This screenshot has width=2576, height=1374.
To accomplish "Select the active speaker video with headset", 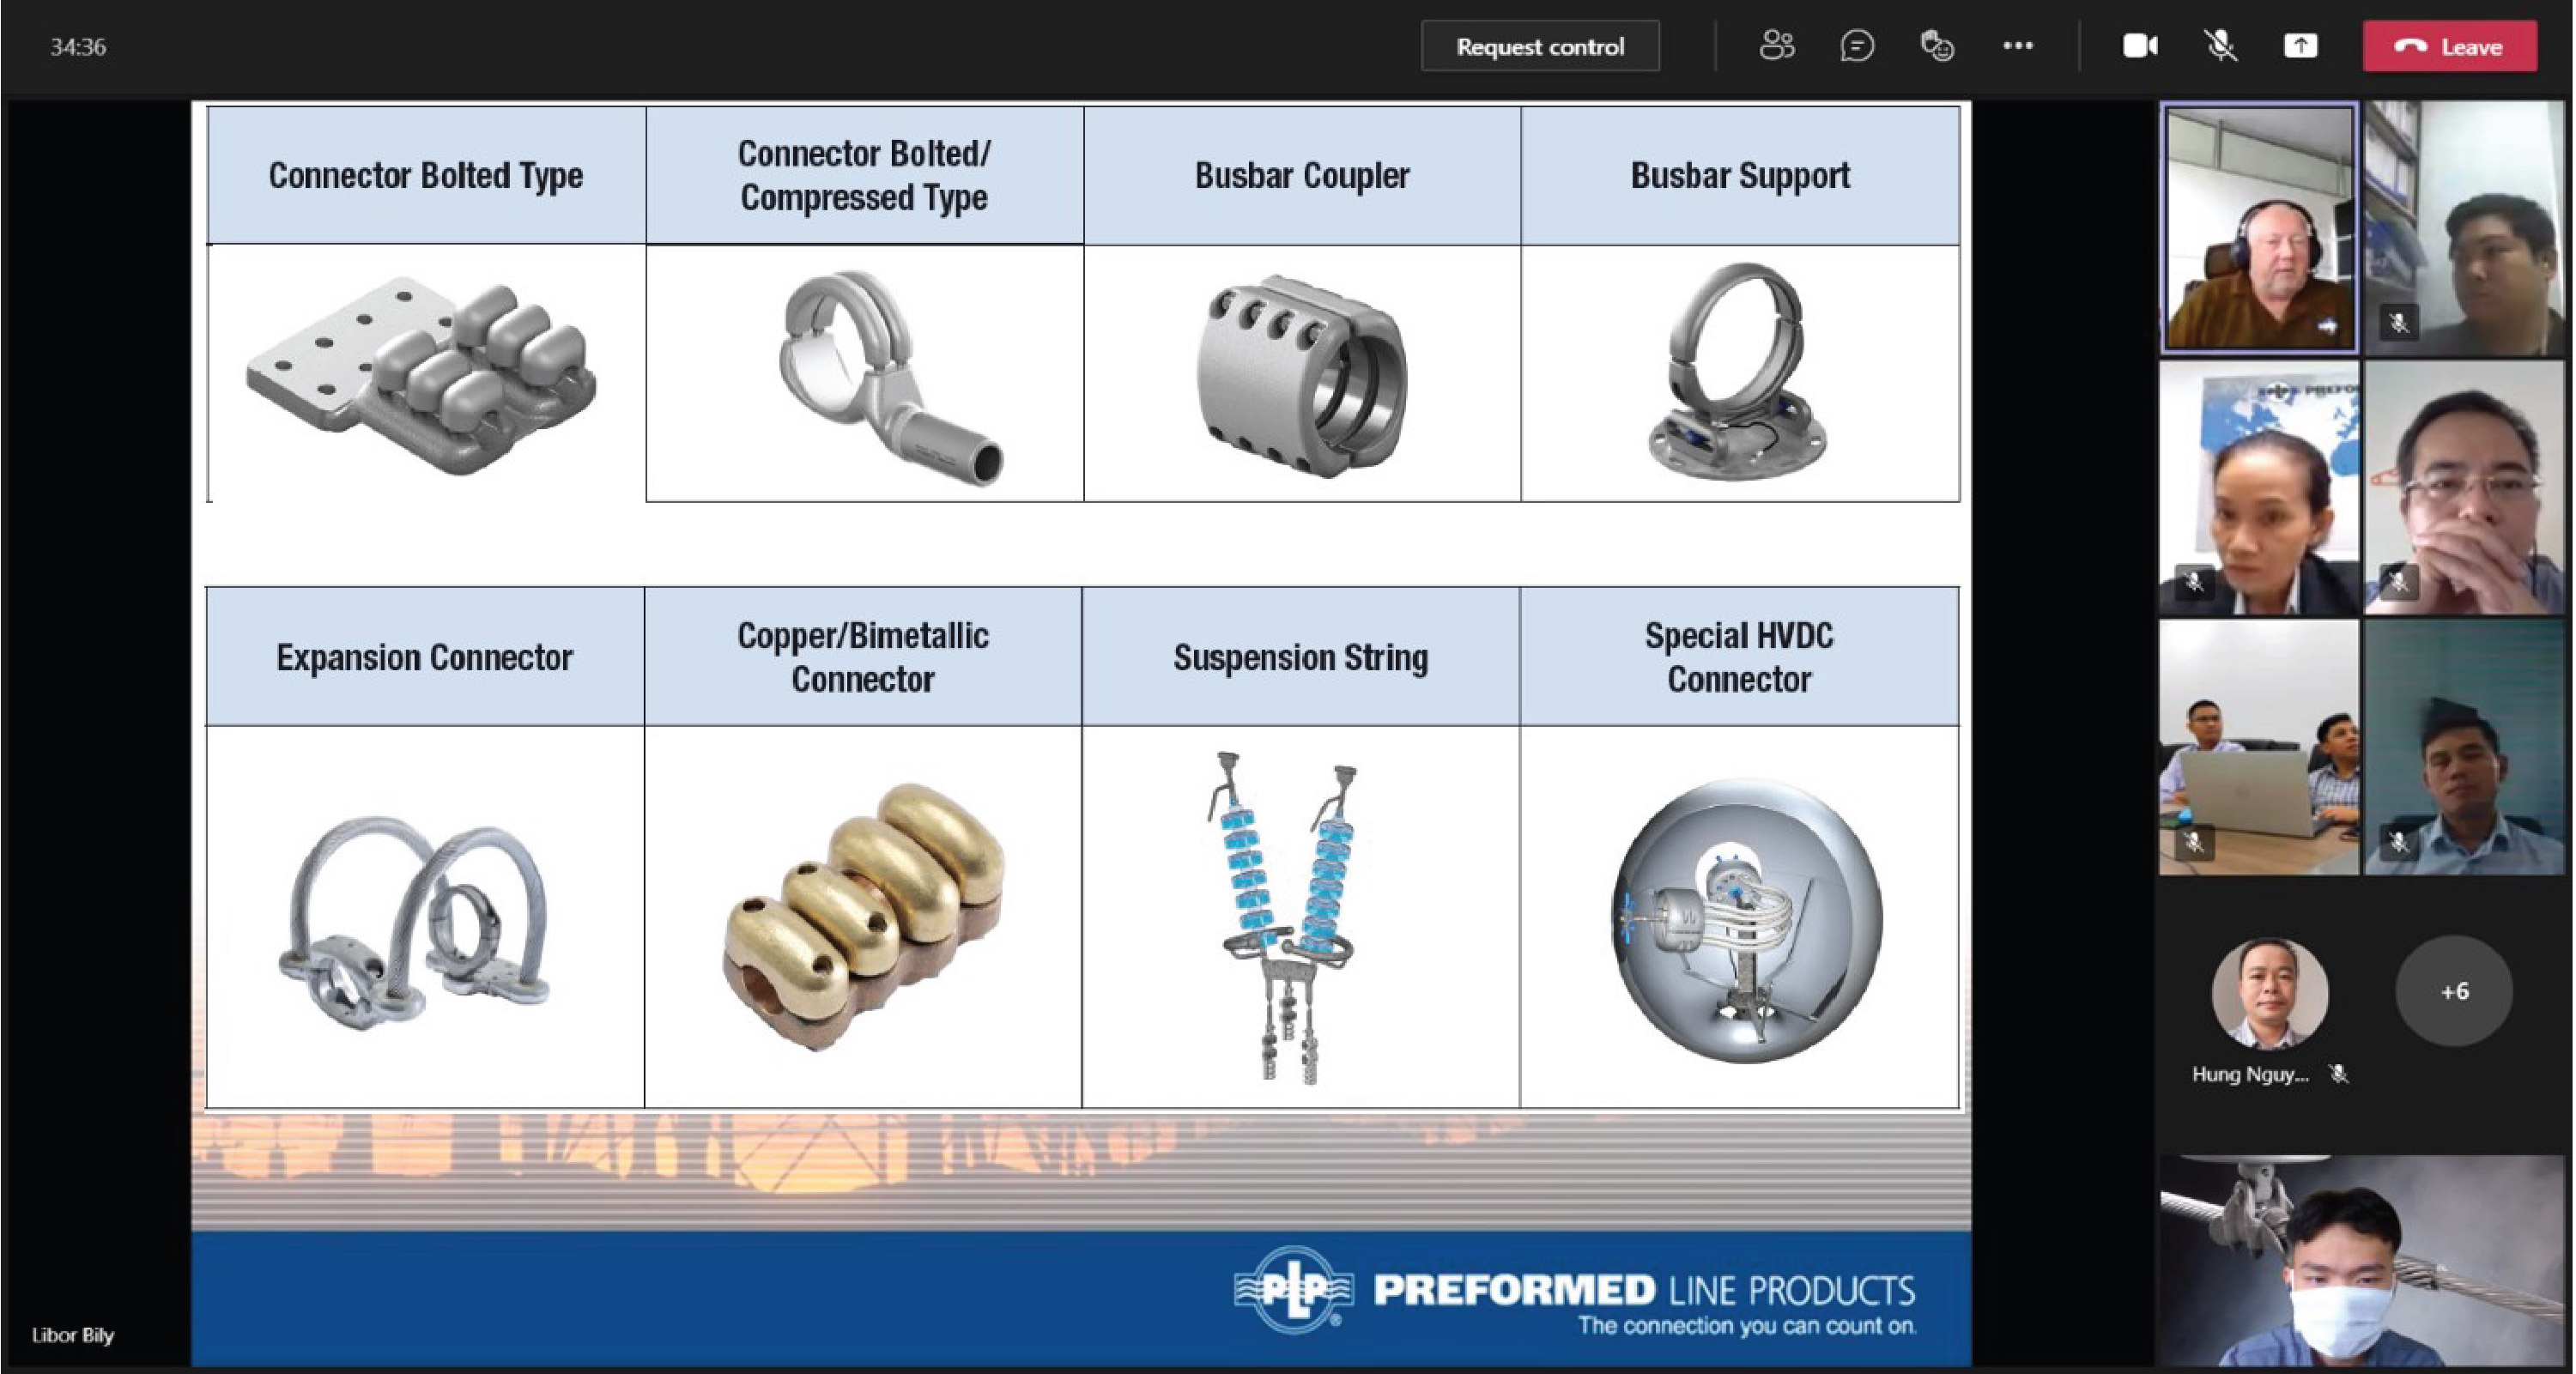I will [2259, 228].
